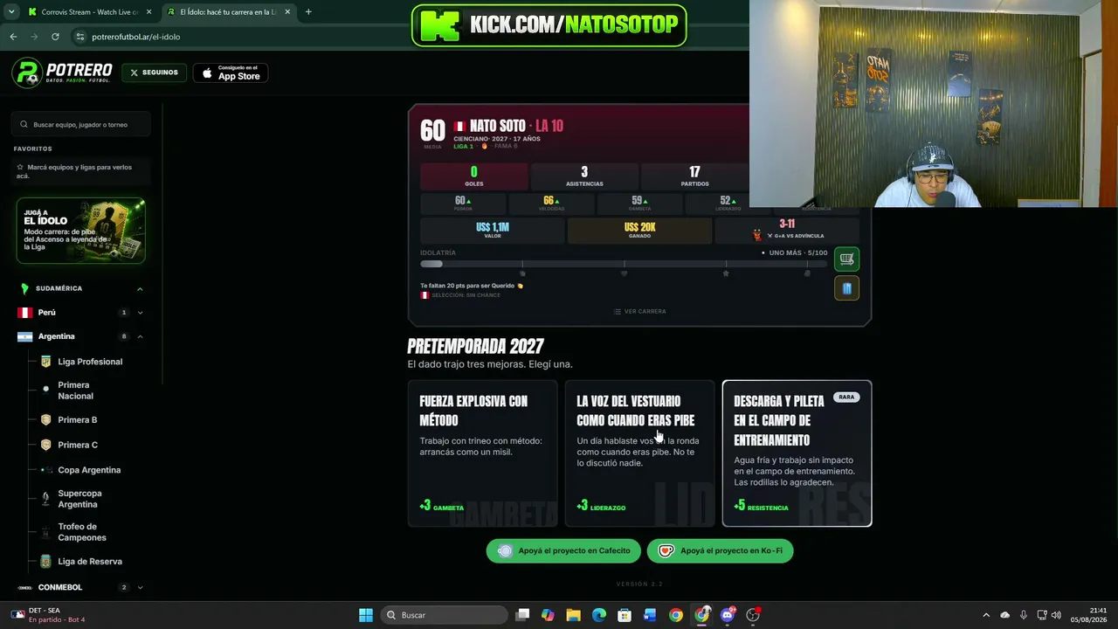Click the Argentina flag in sidebar
This screenshot has width=1118, height=629.
point(24,336)
